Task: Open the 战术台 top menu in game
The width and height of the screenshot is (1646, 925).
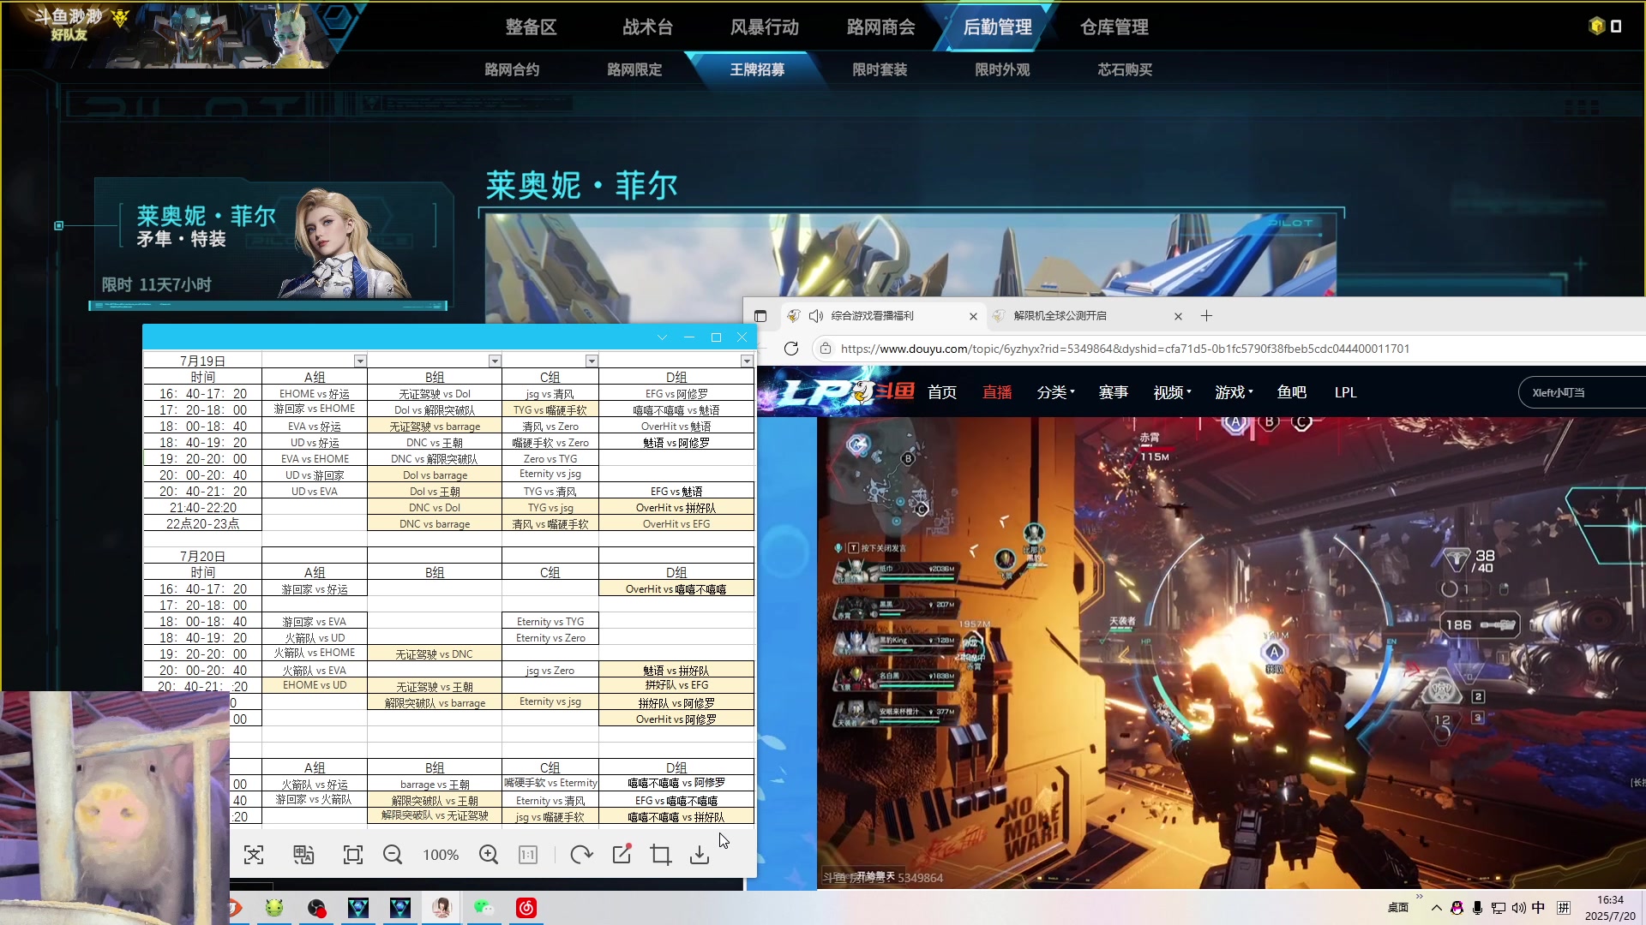Action: click(647, 27)
